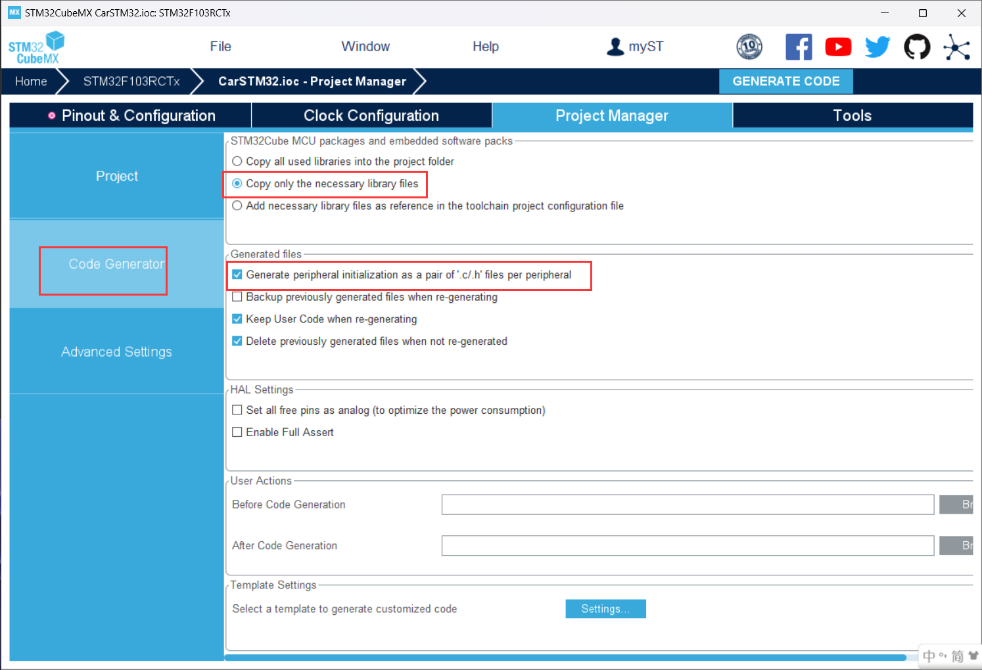
Task: Select the Code Generator side section
Action: [117, 264]
